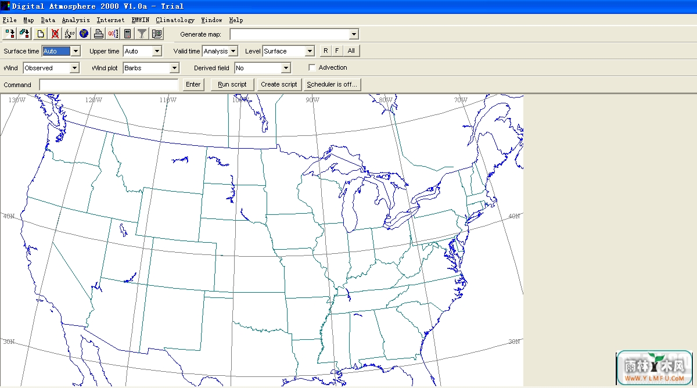Open the Window menu
The height and width of the screenshot is (388, 697).
coord(212,20)
